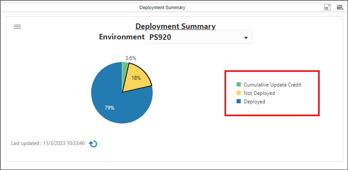Click the Deployment Summary tile header title

click(162, 7)
